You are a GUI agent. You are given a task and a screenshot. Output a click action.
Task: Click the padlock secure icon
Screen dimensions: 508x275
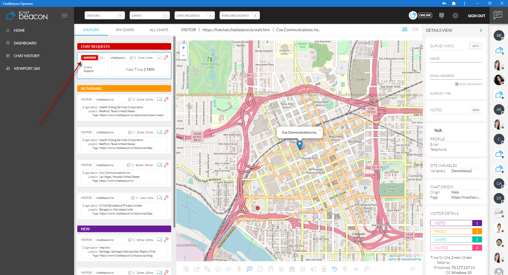(324, 269)
